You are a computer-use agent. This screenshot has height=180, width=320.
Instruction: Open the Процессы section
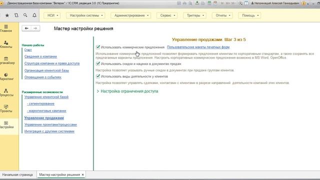click(x=6, y=92)
